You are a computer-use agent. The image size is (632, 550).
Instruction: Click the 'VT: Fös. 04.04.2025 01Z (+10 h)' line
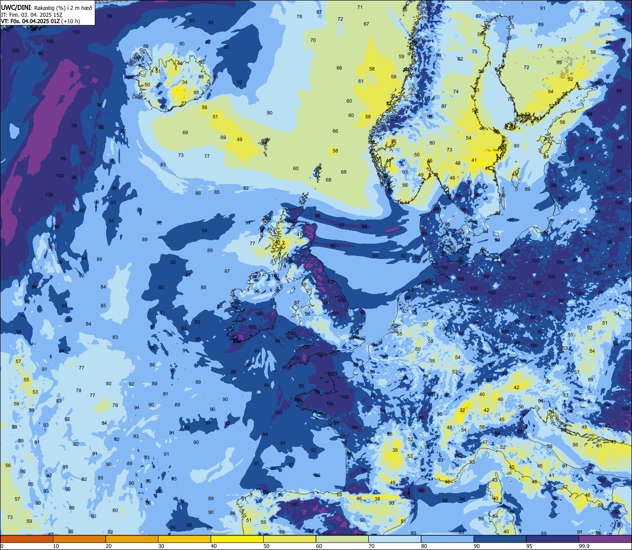pyautogui.click(x=40, y=21)
